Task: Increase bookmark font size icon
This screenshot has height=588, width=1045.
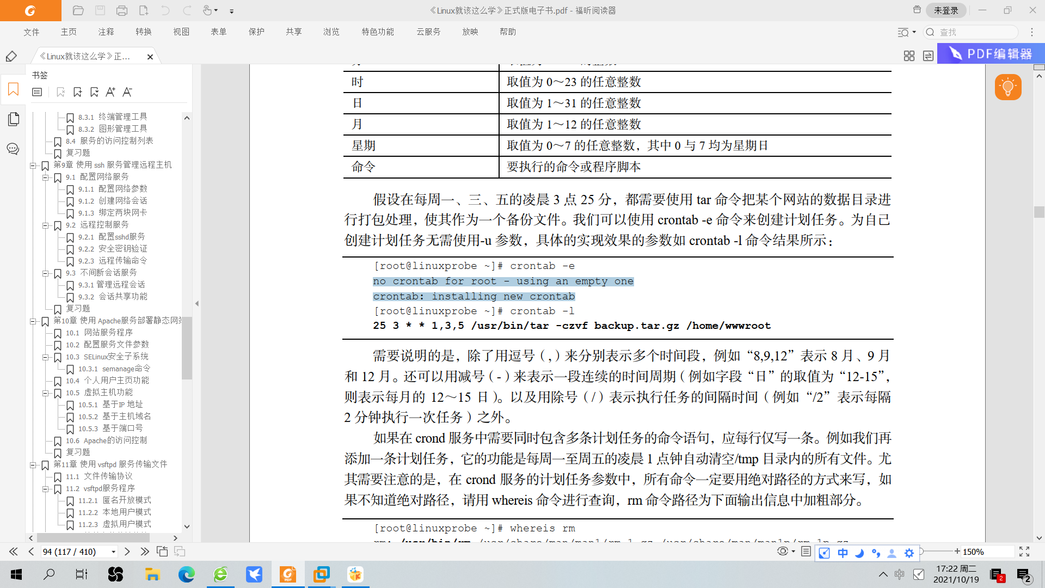Action: [110, 92]
